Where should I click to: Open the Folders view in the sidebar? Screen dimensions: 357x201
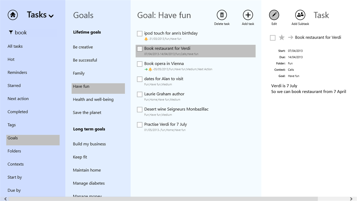point(14,151)
